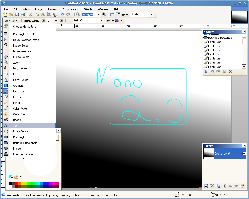Select the Color Picker tool
The height and width of the screenshot is (199, 249).
[x=29, y=108]
